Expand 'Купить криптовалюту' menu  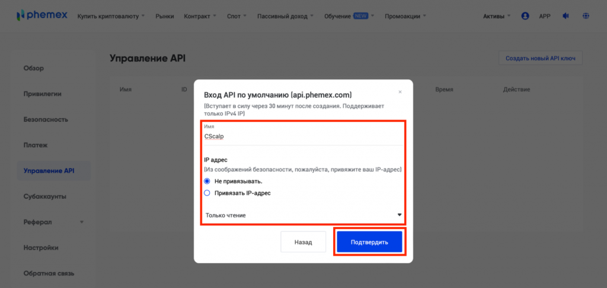click(111, 16)
